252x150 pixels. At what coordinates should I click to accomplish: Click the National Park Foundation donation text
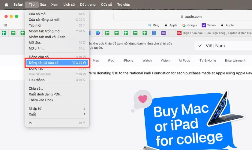pos(171,73)
